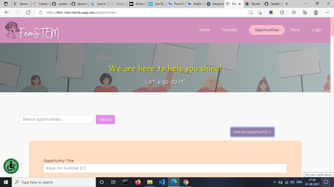Open volume control in tray
This screenshot has height=187, width=334.
click(292, 182)
